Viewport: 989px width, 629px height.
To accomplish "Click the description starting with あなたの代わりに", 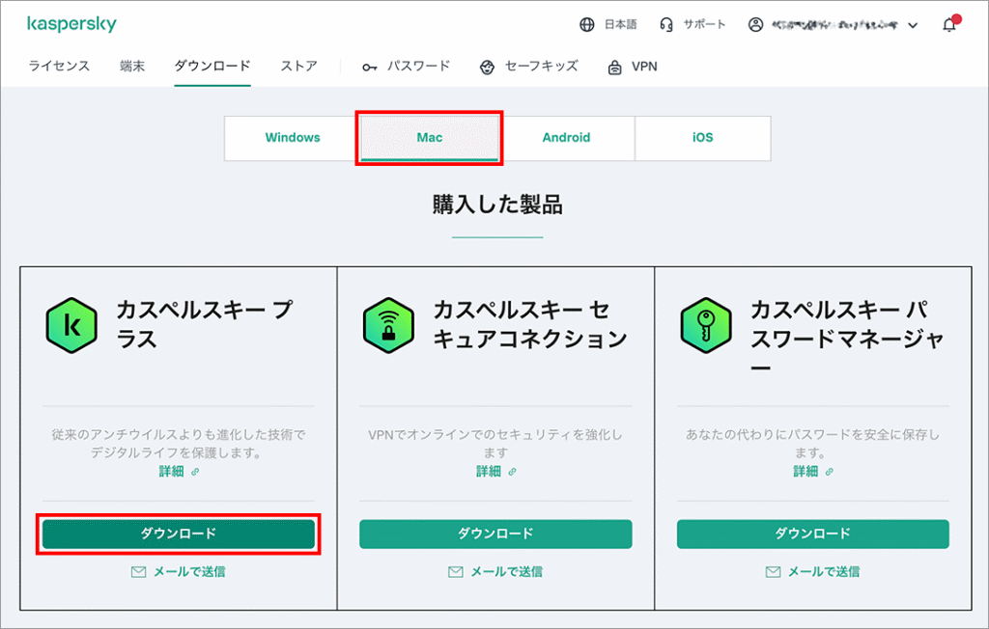I will tap(813, 444).
